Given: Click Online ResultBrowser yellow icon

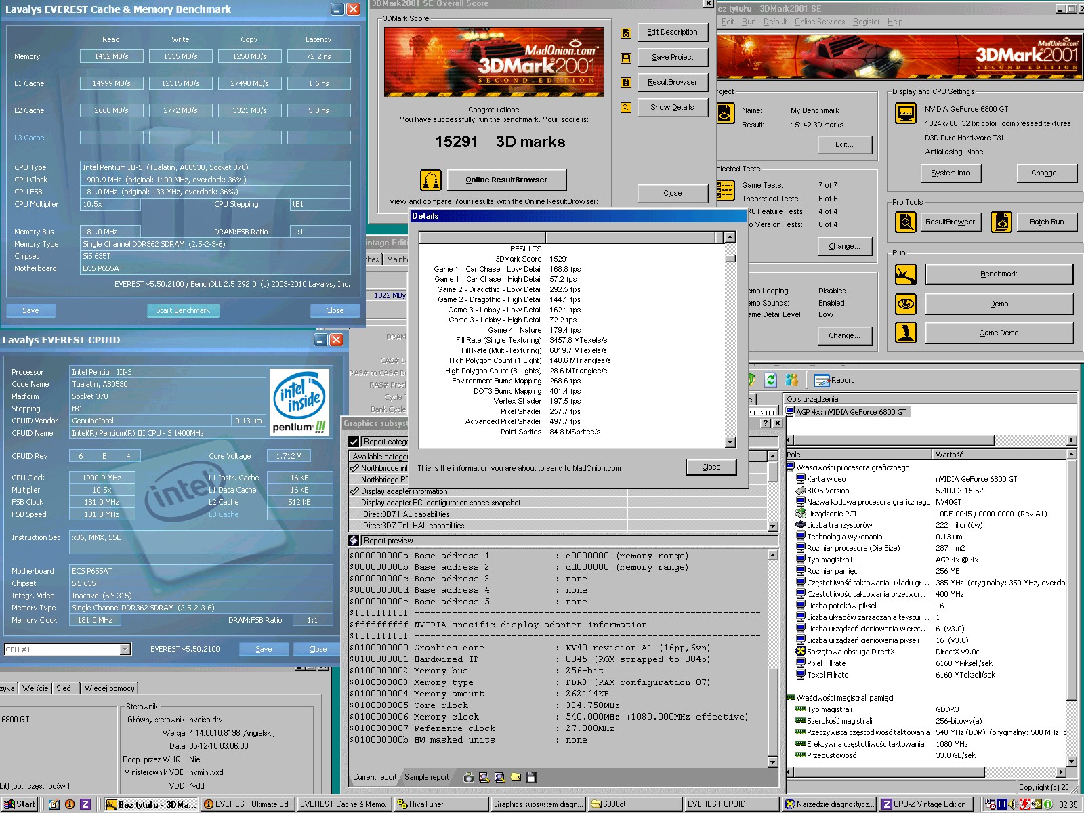Looking at the screenshot, I should 431,180.
